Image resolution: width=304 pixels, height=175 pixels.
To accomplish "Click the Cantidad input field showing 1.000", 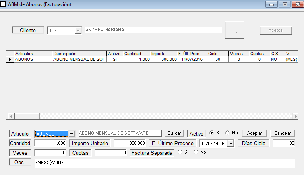I will tap(50, 143).
